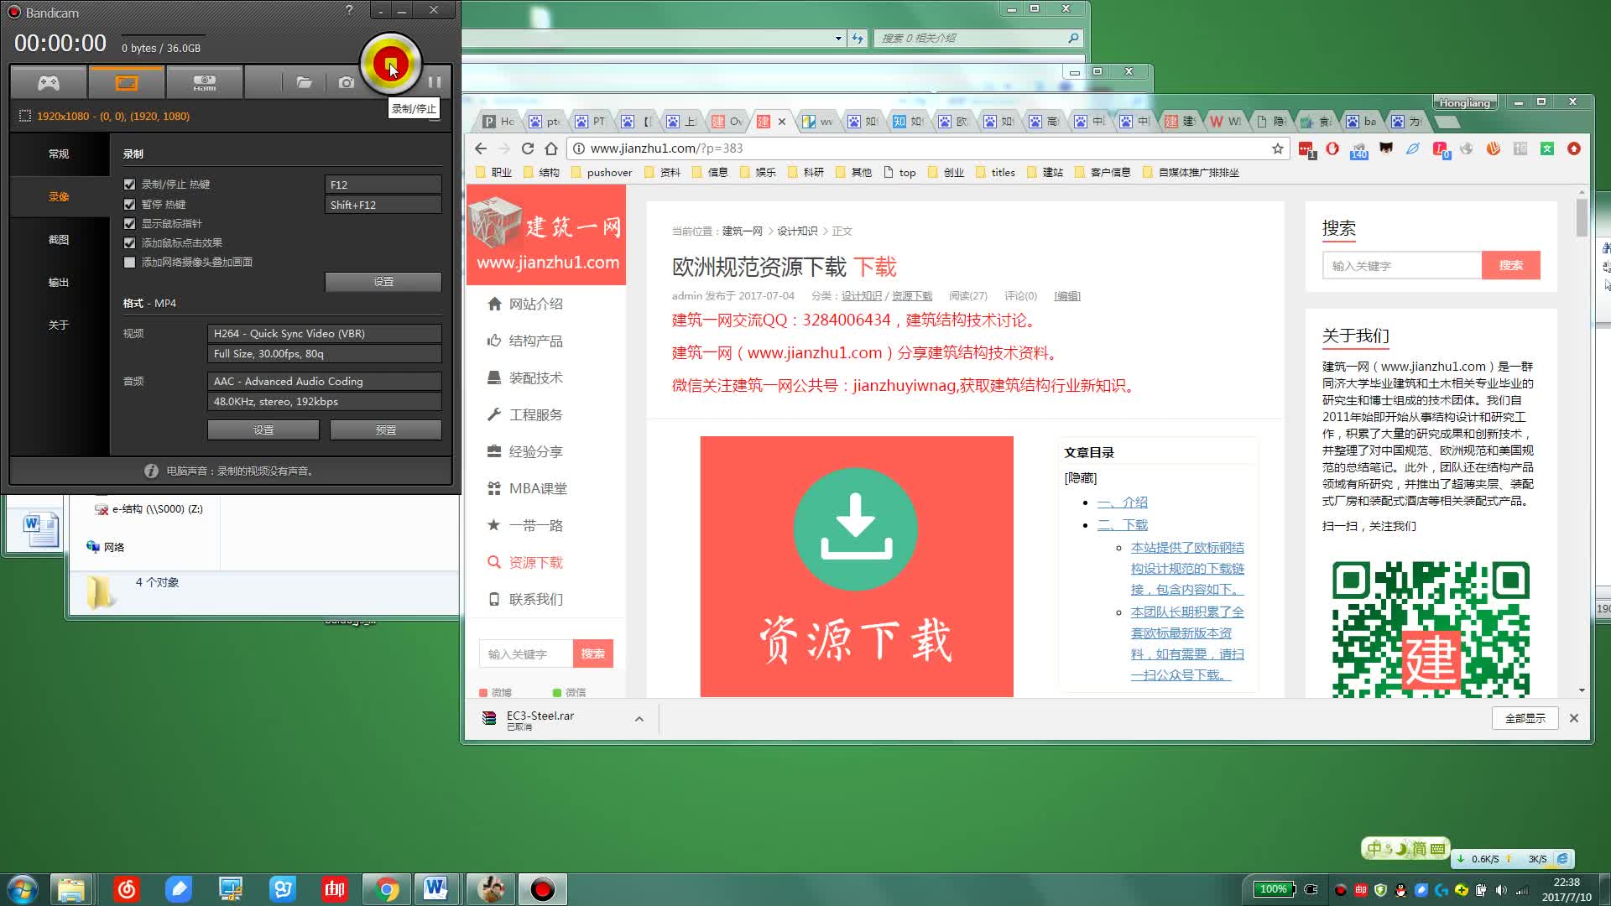This screenshot has height=906, width=1611.
Task: Open 资源下载 sidebar menu item
Action: coord(535,561)
